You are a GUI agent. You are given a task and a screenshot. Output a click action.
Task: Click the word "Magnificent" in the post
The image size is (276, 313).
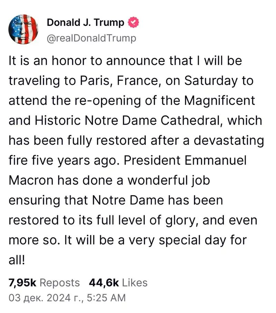pyautogui.click(x=220, y=101)
